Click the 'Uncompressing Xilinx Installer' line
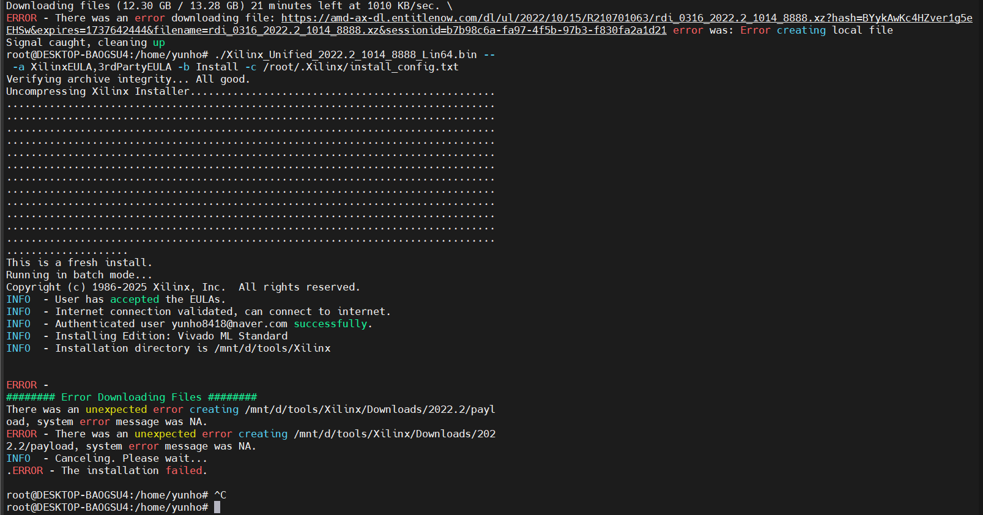Screen dimensions: 983x515 tap(251, 91)
